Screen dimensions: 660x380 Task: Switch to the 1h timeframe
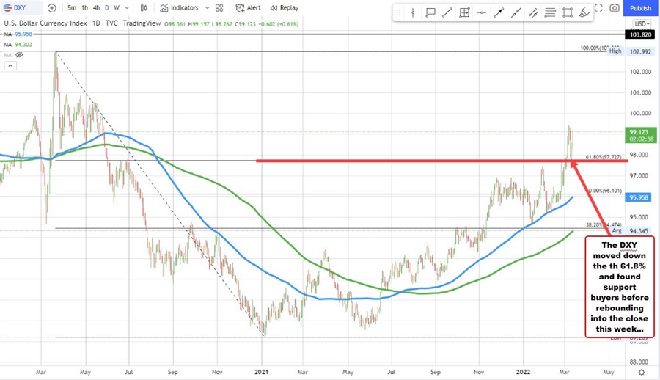(84, 7)
